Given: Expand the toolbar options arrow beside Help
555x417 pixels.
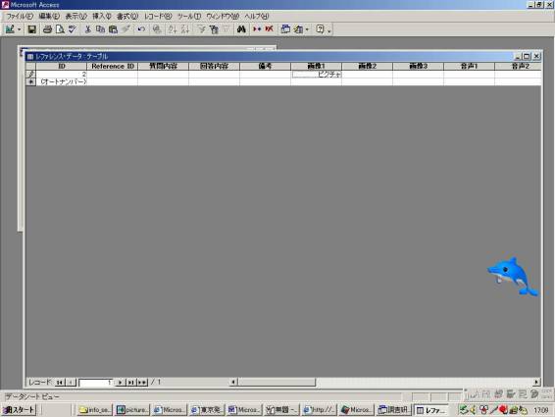Looking at the screenshot, I should tap(329, 31).
